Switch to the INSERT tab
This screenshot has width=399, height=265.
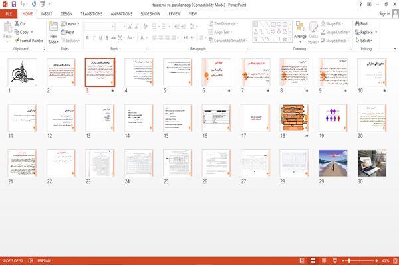pos(47,14)
